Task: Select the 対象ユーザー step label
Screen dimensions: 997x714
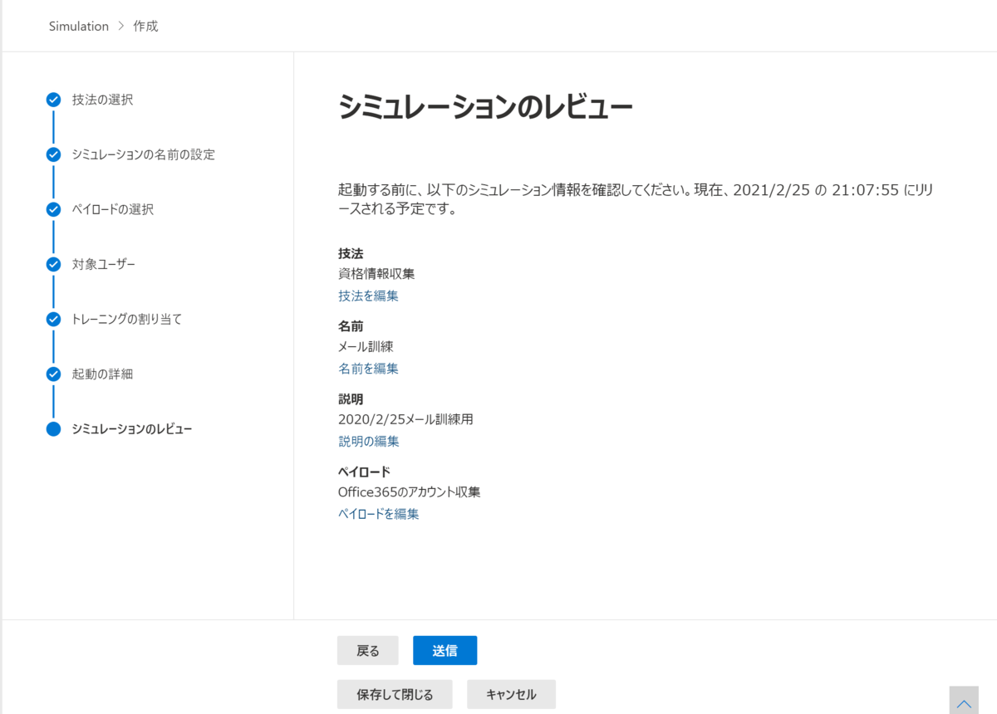Action: (x=105, y=264)
